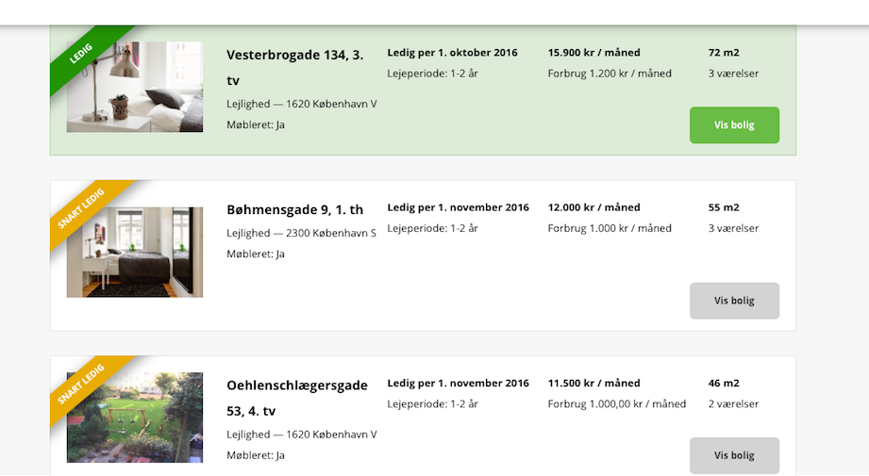Click the SNART LEDIG ribbon on Bøhmensgade listing
Viewport: 869px width, 476px height.
[81, 208]
